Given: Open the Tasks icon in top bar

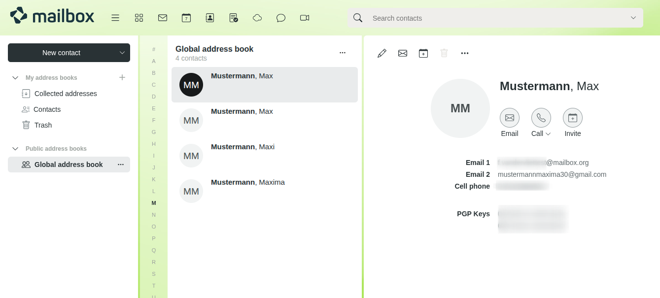Looking at the screenshot, I should [233, 18].
